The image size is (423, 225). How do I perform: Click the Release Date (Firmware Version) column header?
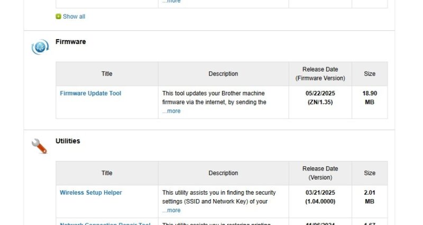point(320,74)
